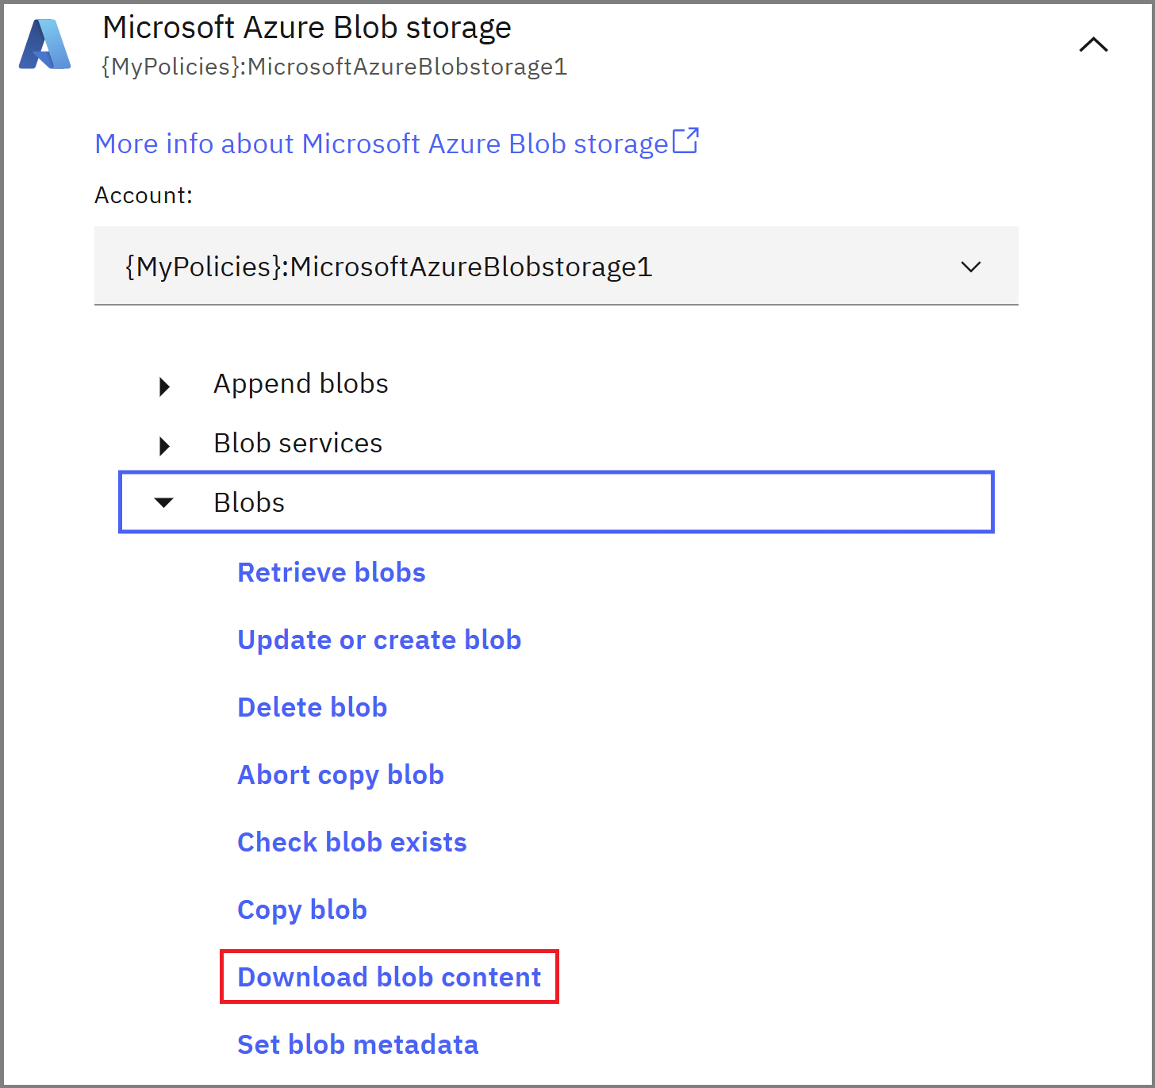Open More info about Microsoft Azure Blob storage
The height and width of the screenshot is (1088, 1155).
(x=382, y=144)
